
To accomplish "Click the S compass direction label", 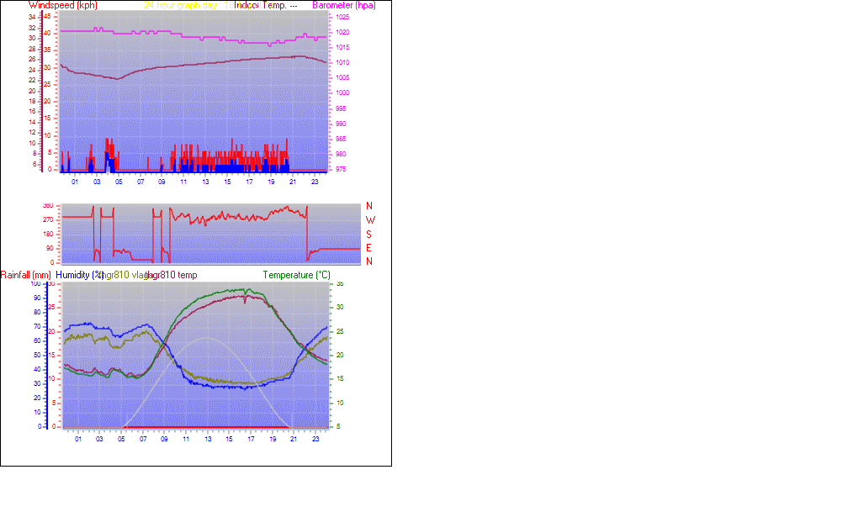I will 369,234.
